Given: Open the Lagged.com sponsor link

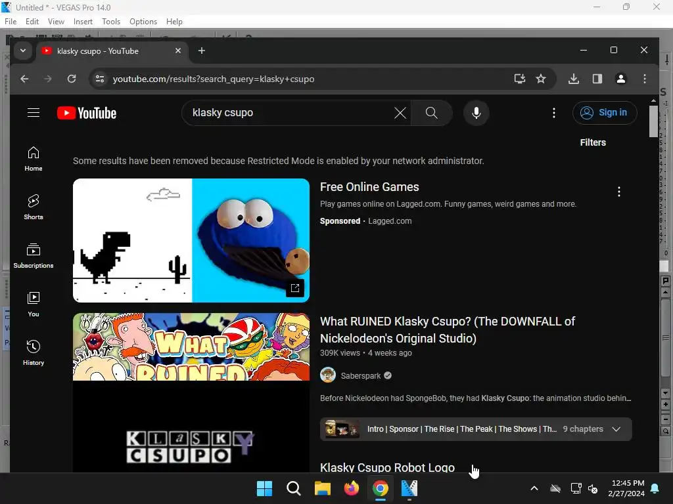Looking at the screenshot, I should (x=390, y=221).
